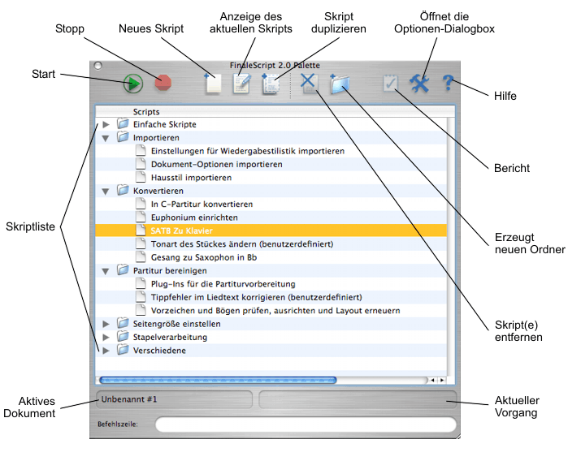Expand the Verschiedene folder

click(x=106, y=351)
